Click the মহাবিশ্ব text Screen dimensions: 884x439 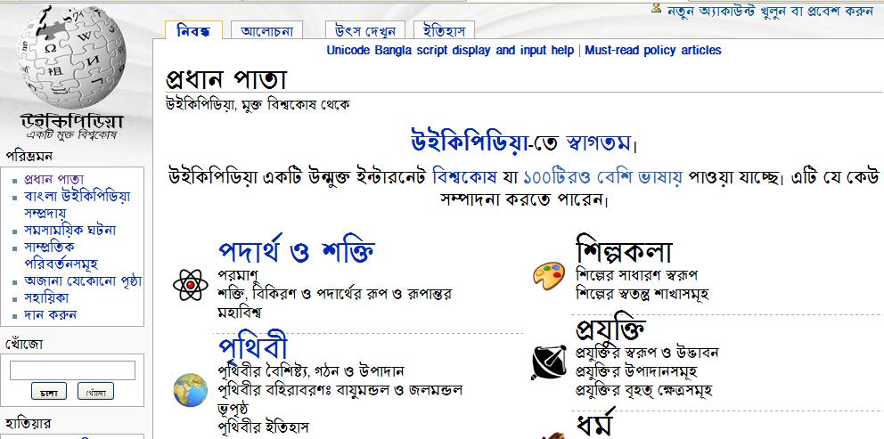(240, 312)
